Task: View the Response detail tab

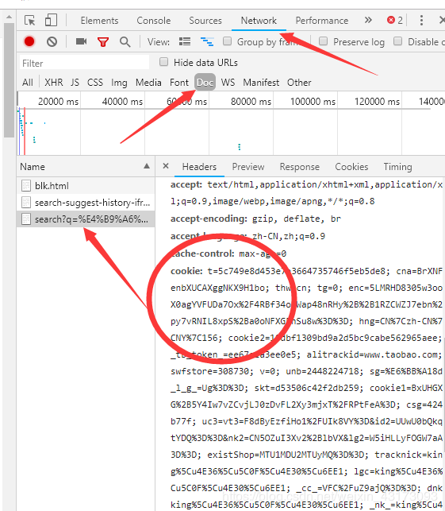Action: (300, 167)
